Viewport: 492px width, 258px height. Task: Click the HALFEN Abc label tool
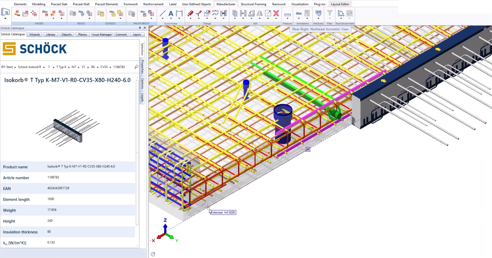(45, 13)
